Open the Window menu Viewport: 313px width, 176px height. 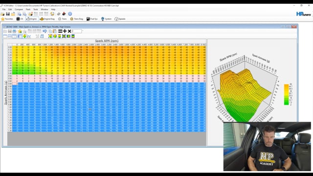(x=45, y=9)
